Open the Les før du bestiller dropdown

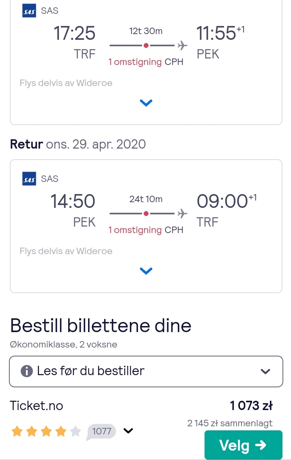pos(146,371)
